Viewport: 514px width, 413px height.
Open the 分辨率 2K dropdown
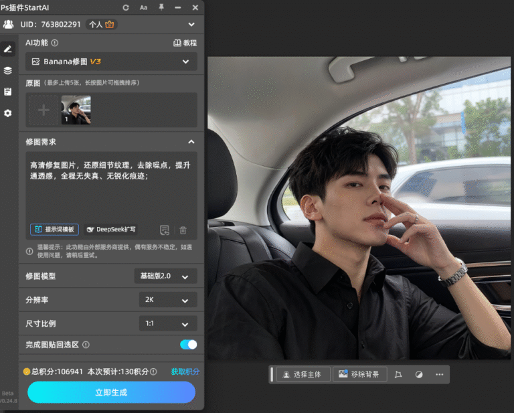(168, 300)
